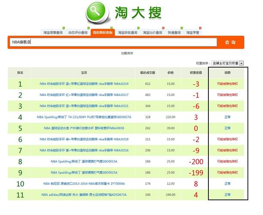Click 正常 status in rank 11 row
This screenshot has height=215, width=263.
coord(227,195)
